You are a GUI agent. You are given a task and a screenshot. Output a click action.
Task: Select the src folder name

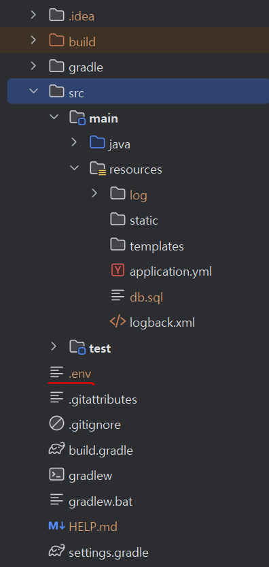[76, 93]
